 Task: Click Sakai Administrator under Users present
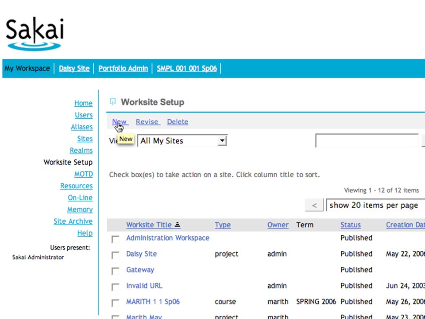pos(38,257)
